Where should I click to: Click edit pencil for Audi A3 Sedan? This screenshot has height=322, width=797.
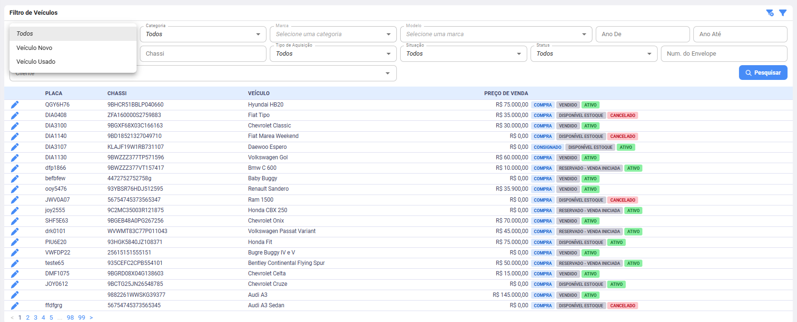(15, 305)
